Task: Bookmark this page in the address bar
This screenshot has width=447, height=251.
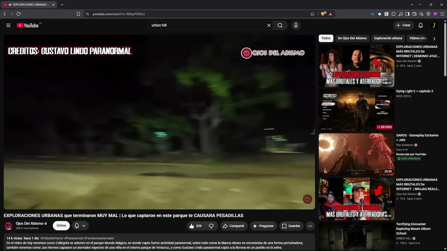Action: coord(78,14)
